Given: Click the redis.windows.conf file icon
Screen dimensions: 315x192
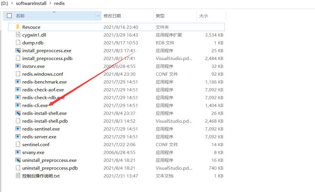Looking at the screenshot, I should [18, 74].
